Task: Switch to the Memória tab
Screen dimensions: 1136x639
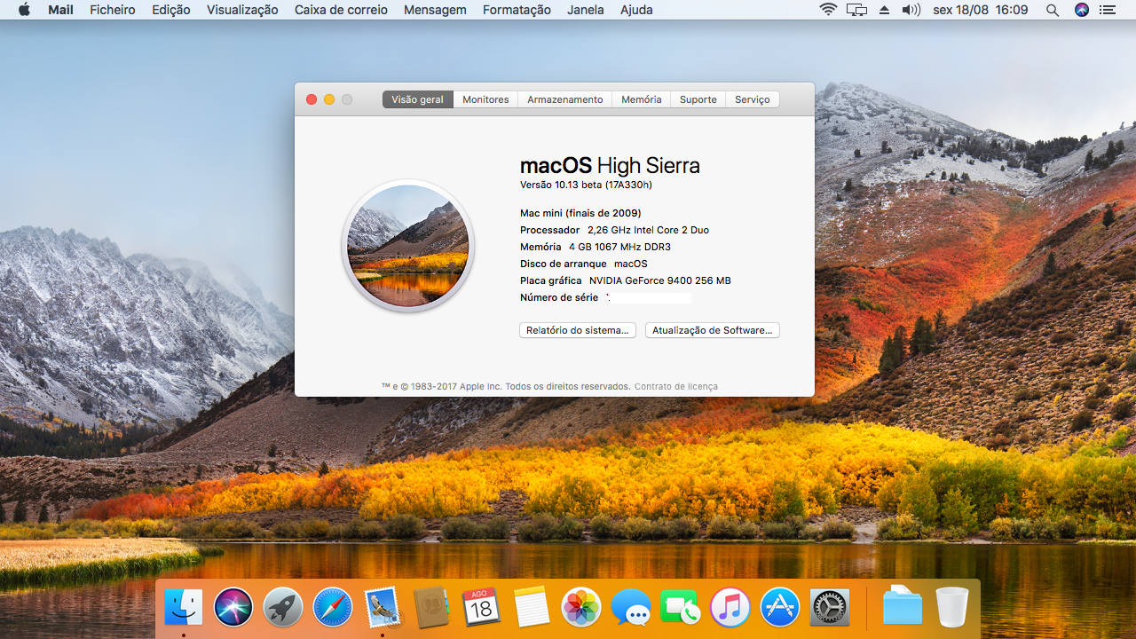Action: (641, 99)
